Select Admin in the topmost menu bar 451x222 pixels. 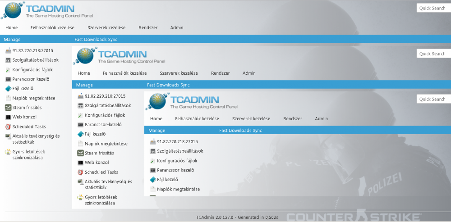[x=177, y=28]
